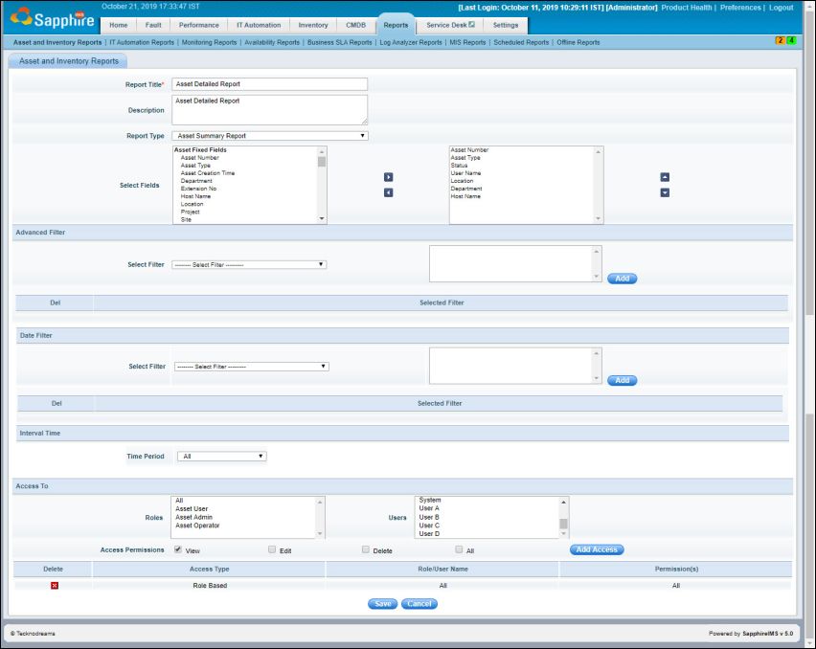Check the Delete access permission box
The height and width of the screenshot is (649, 816).
pyautogui.click(x=366, y=549)
